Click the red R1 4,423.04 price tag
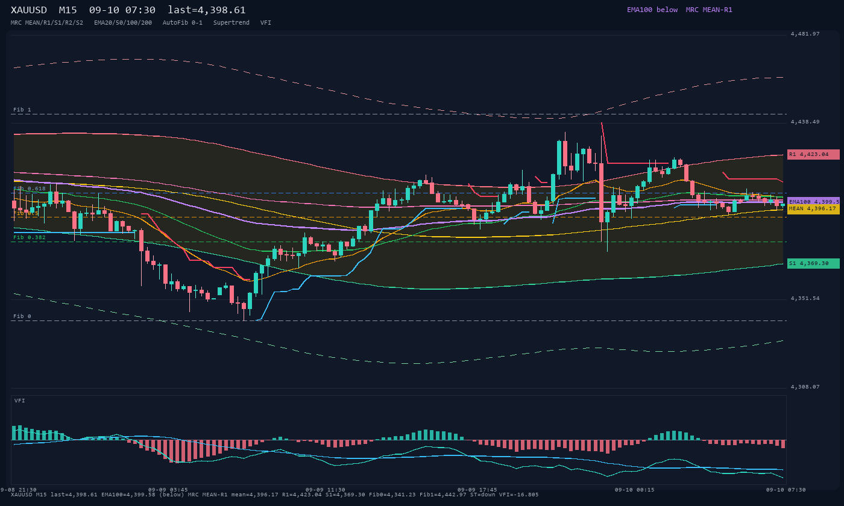The image size is (844, 506). tap(813, 154)
